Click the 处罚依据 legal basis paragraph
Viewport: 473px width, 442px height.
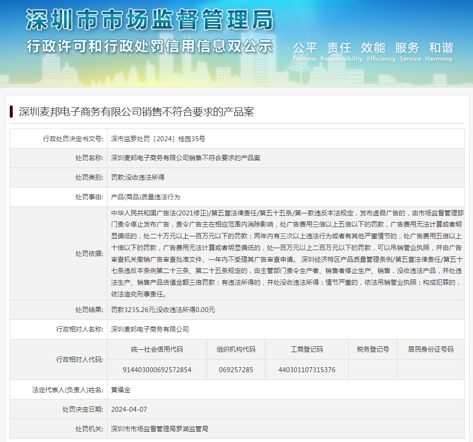287,253
